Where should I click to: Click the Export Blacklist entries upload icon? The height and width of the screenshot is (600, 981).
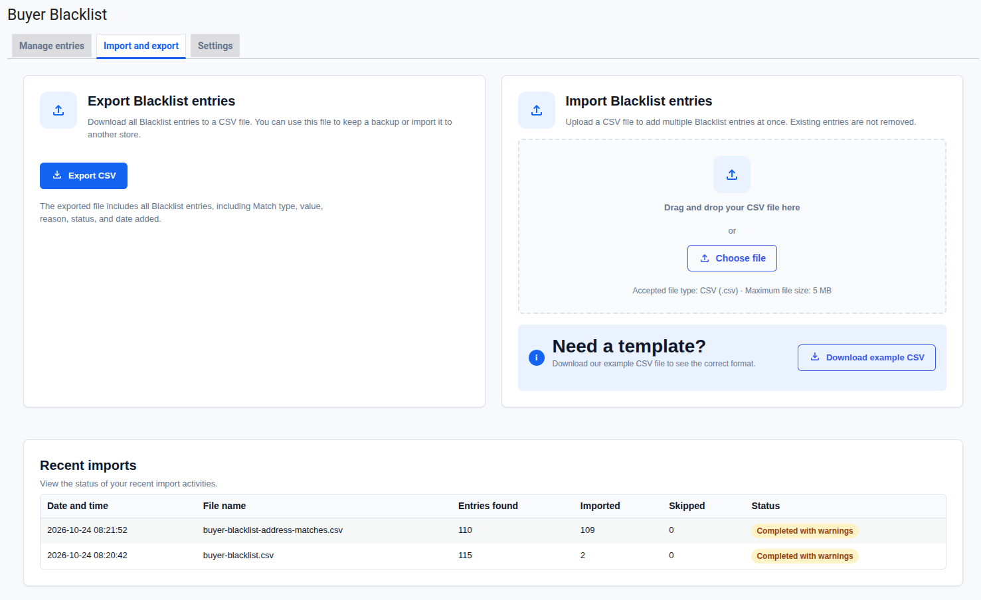pos(58,110)
